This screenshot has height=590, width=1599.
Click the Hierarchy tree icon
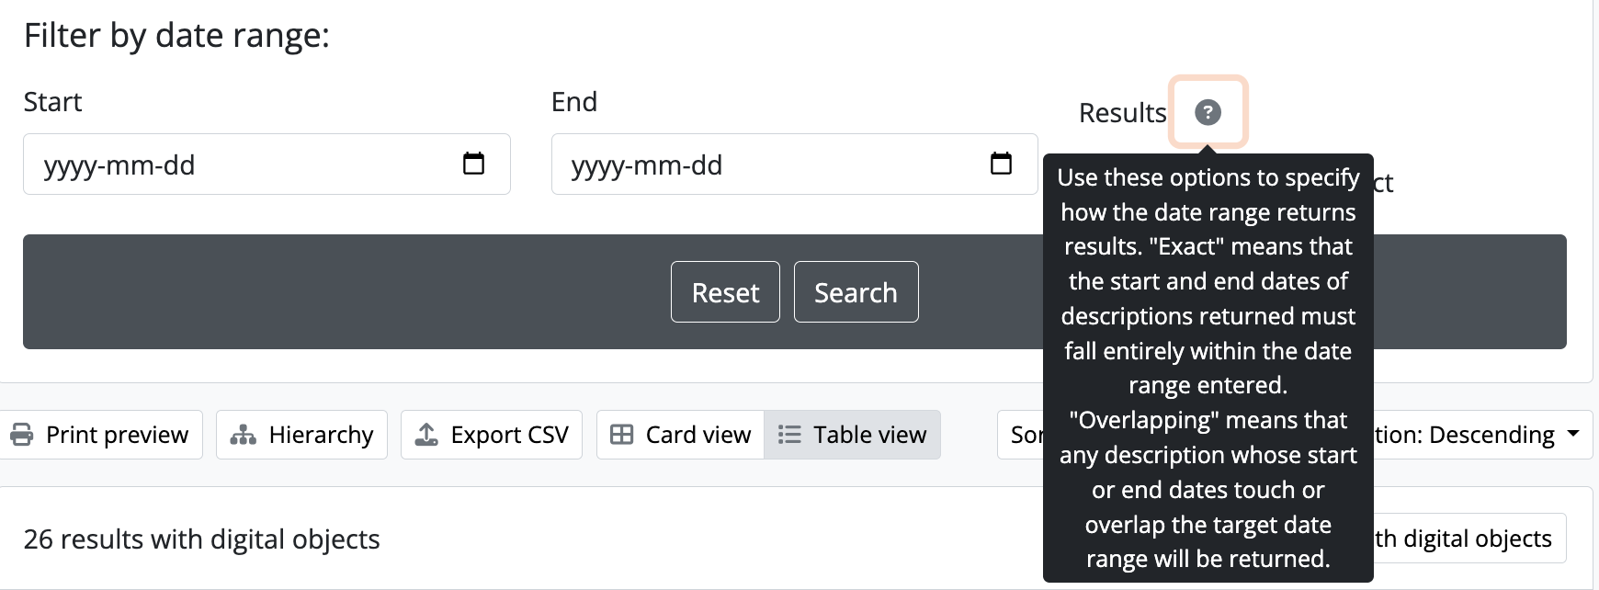pos(243,435)
